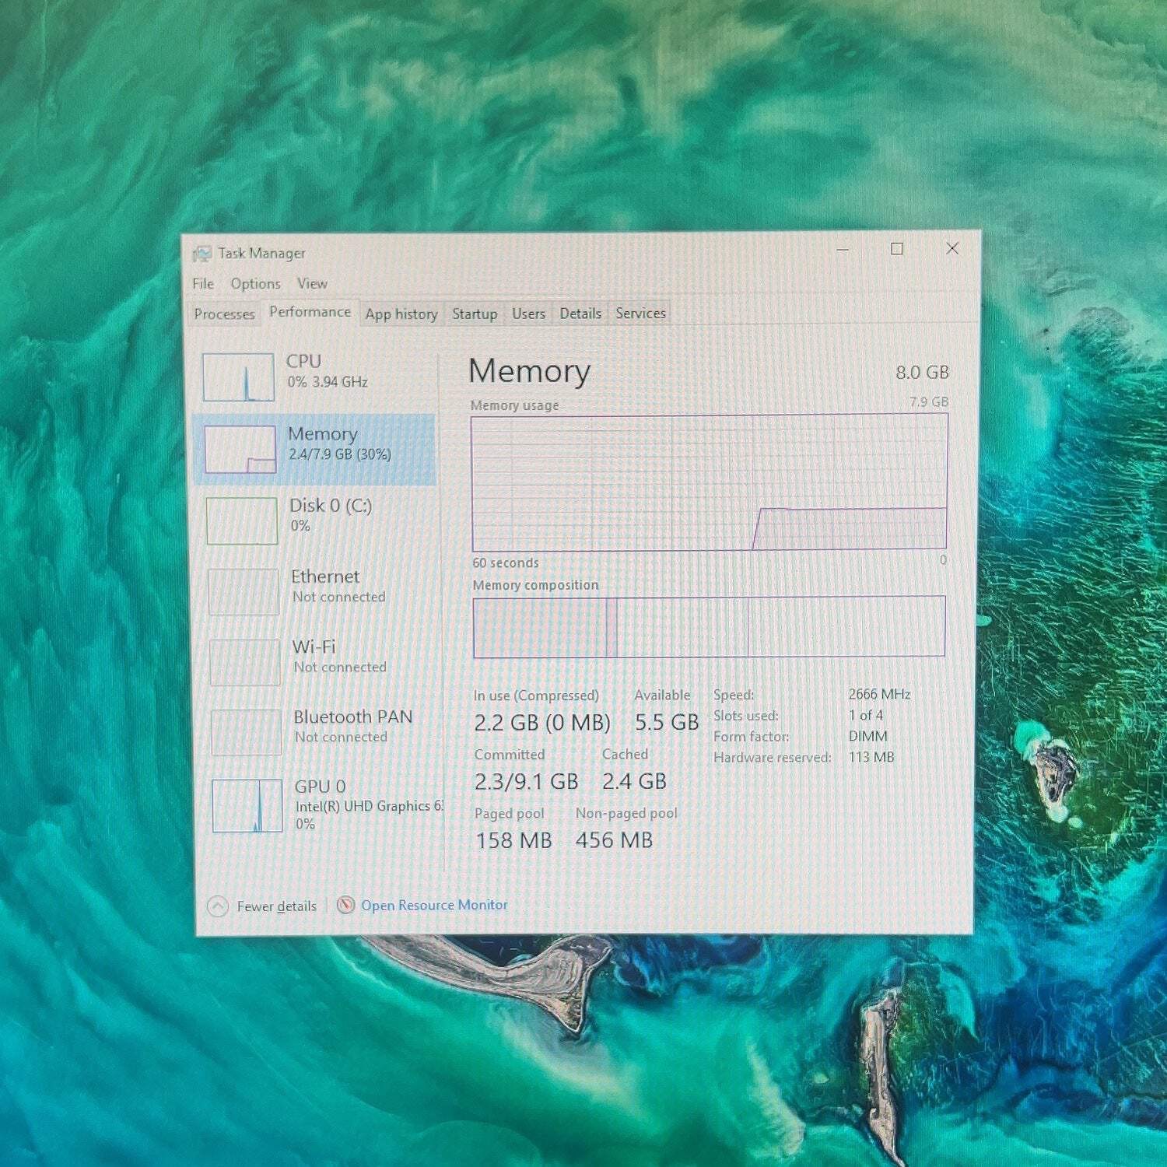
Task: Click the Memory usage graph
Action: 710,482
